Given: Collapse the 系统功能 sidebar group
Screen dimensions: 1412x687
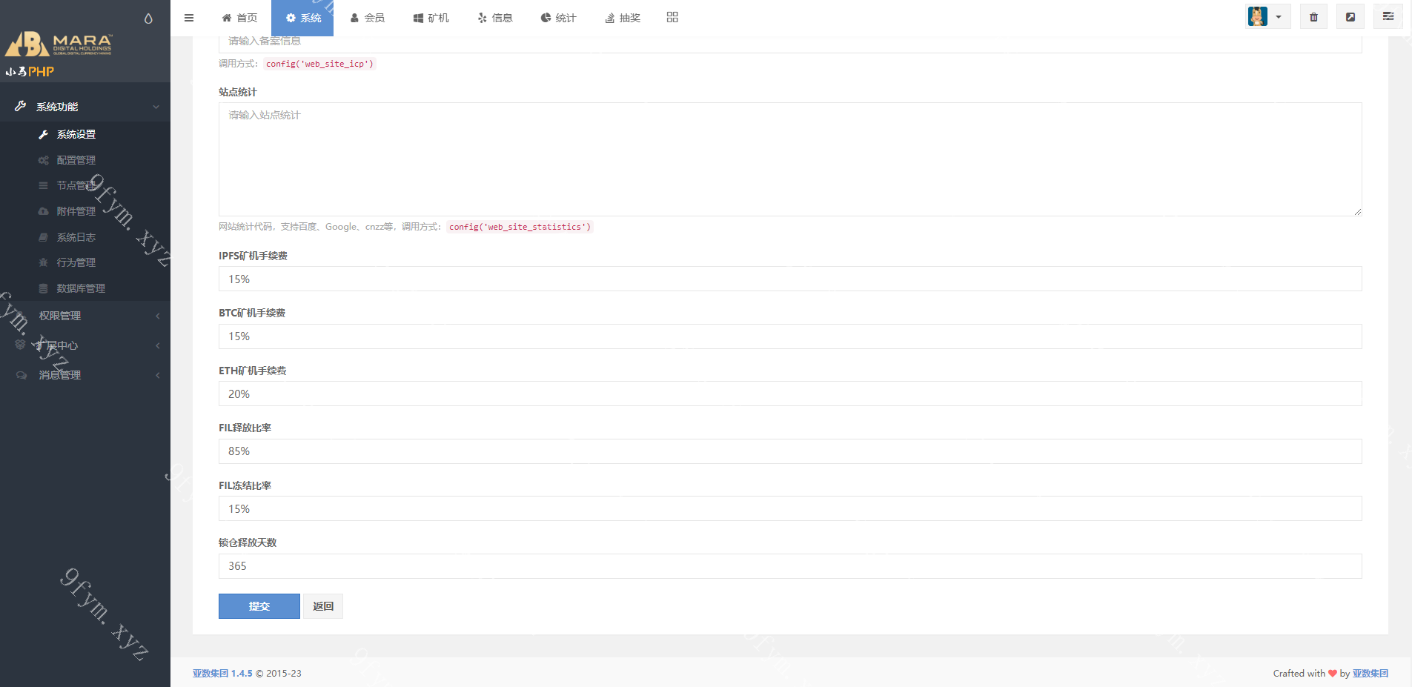Looking at the screenshot, I should pos(85,107).
